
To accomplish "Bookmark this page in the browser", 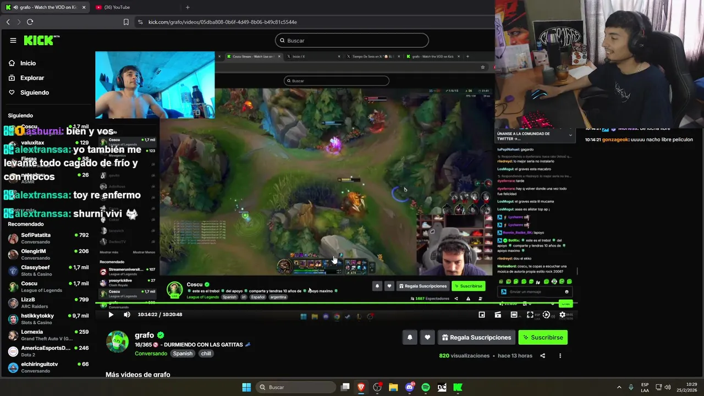I will 126,22.
